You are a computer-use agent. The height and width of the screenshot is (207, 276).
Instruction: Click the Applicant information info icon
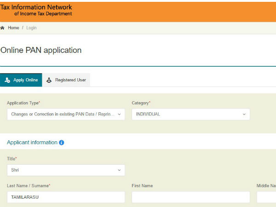[62, 143]
